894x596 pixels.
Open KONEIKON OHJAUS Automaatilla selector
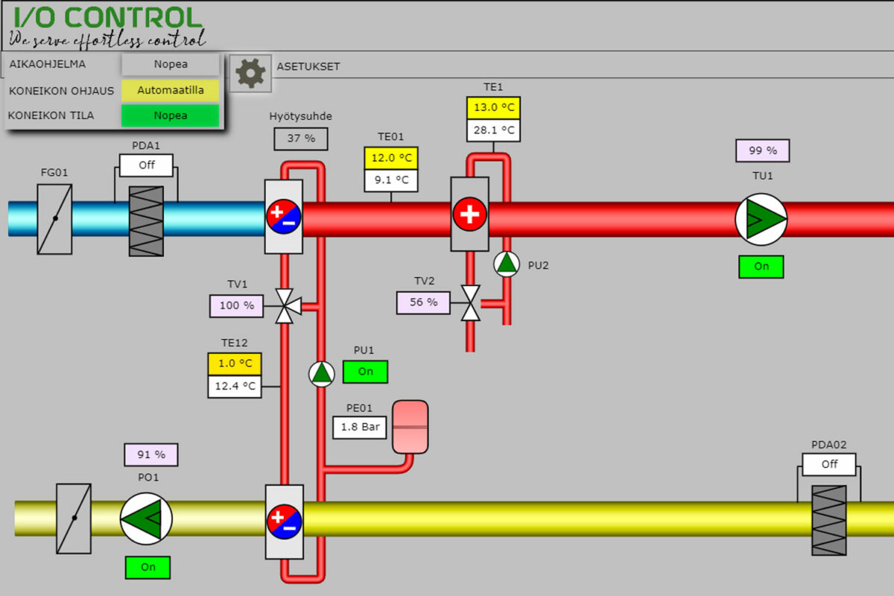coord(171,90)
